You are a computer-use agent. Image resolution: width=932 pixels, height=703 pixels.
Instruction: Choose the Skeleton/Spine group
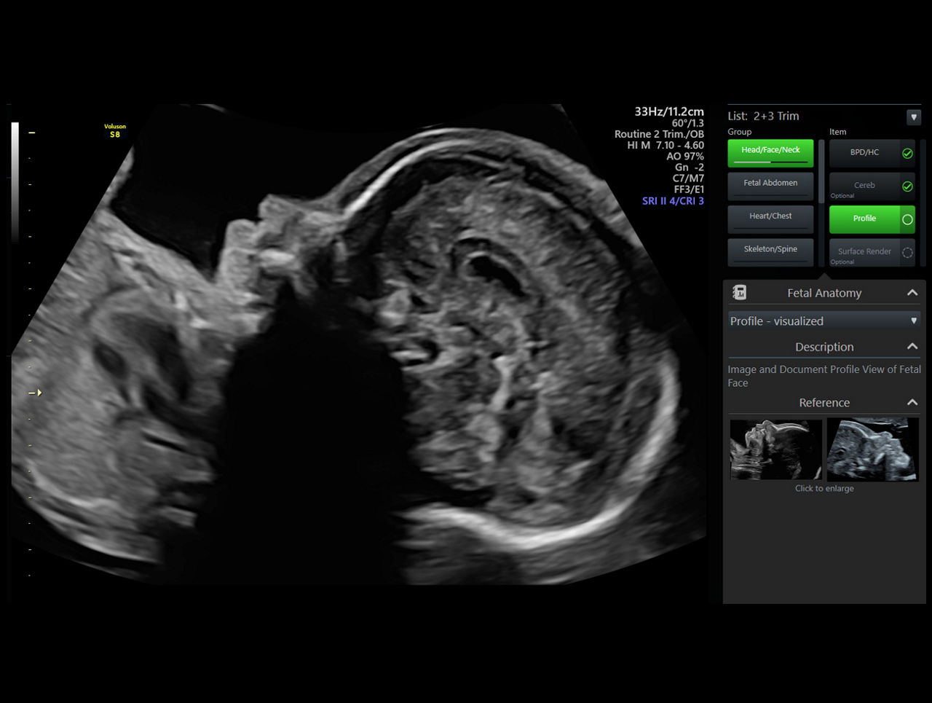pyautogui.click(x=770, y=251)
